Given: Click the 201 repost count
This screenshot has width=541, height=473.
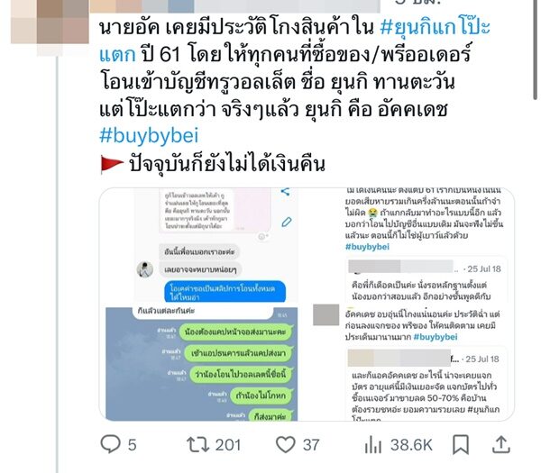Looking at the screenshot, I should pos(228,445).
